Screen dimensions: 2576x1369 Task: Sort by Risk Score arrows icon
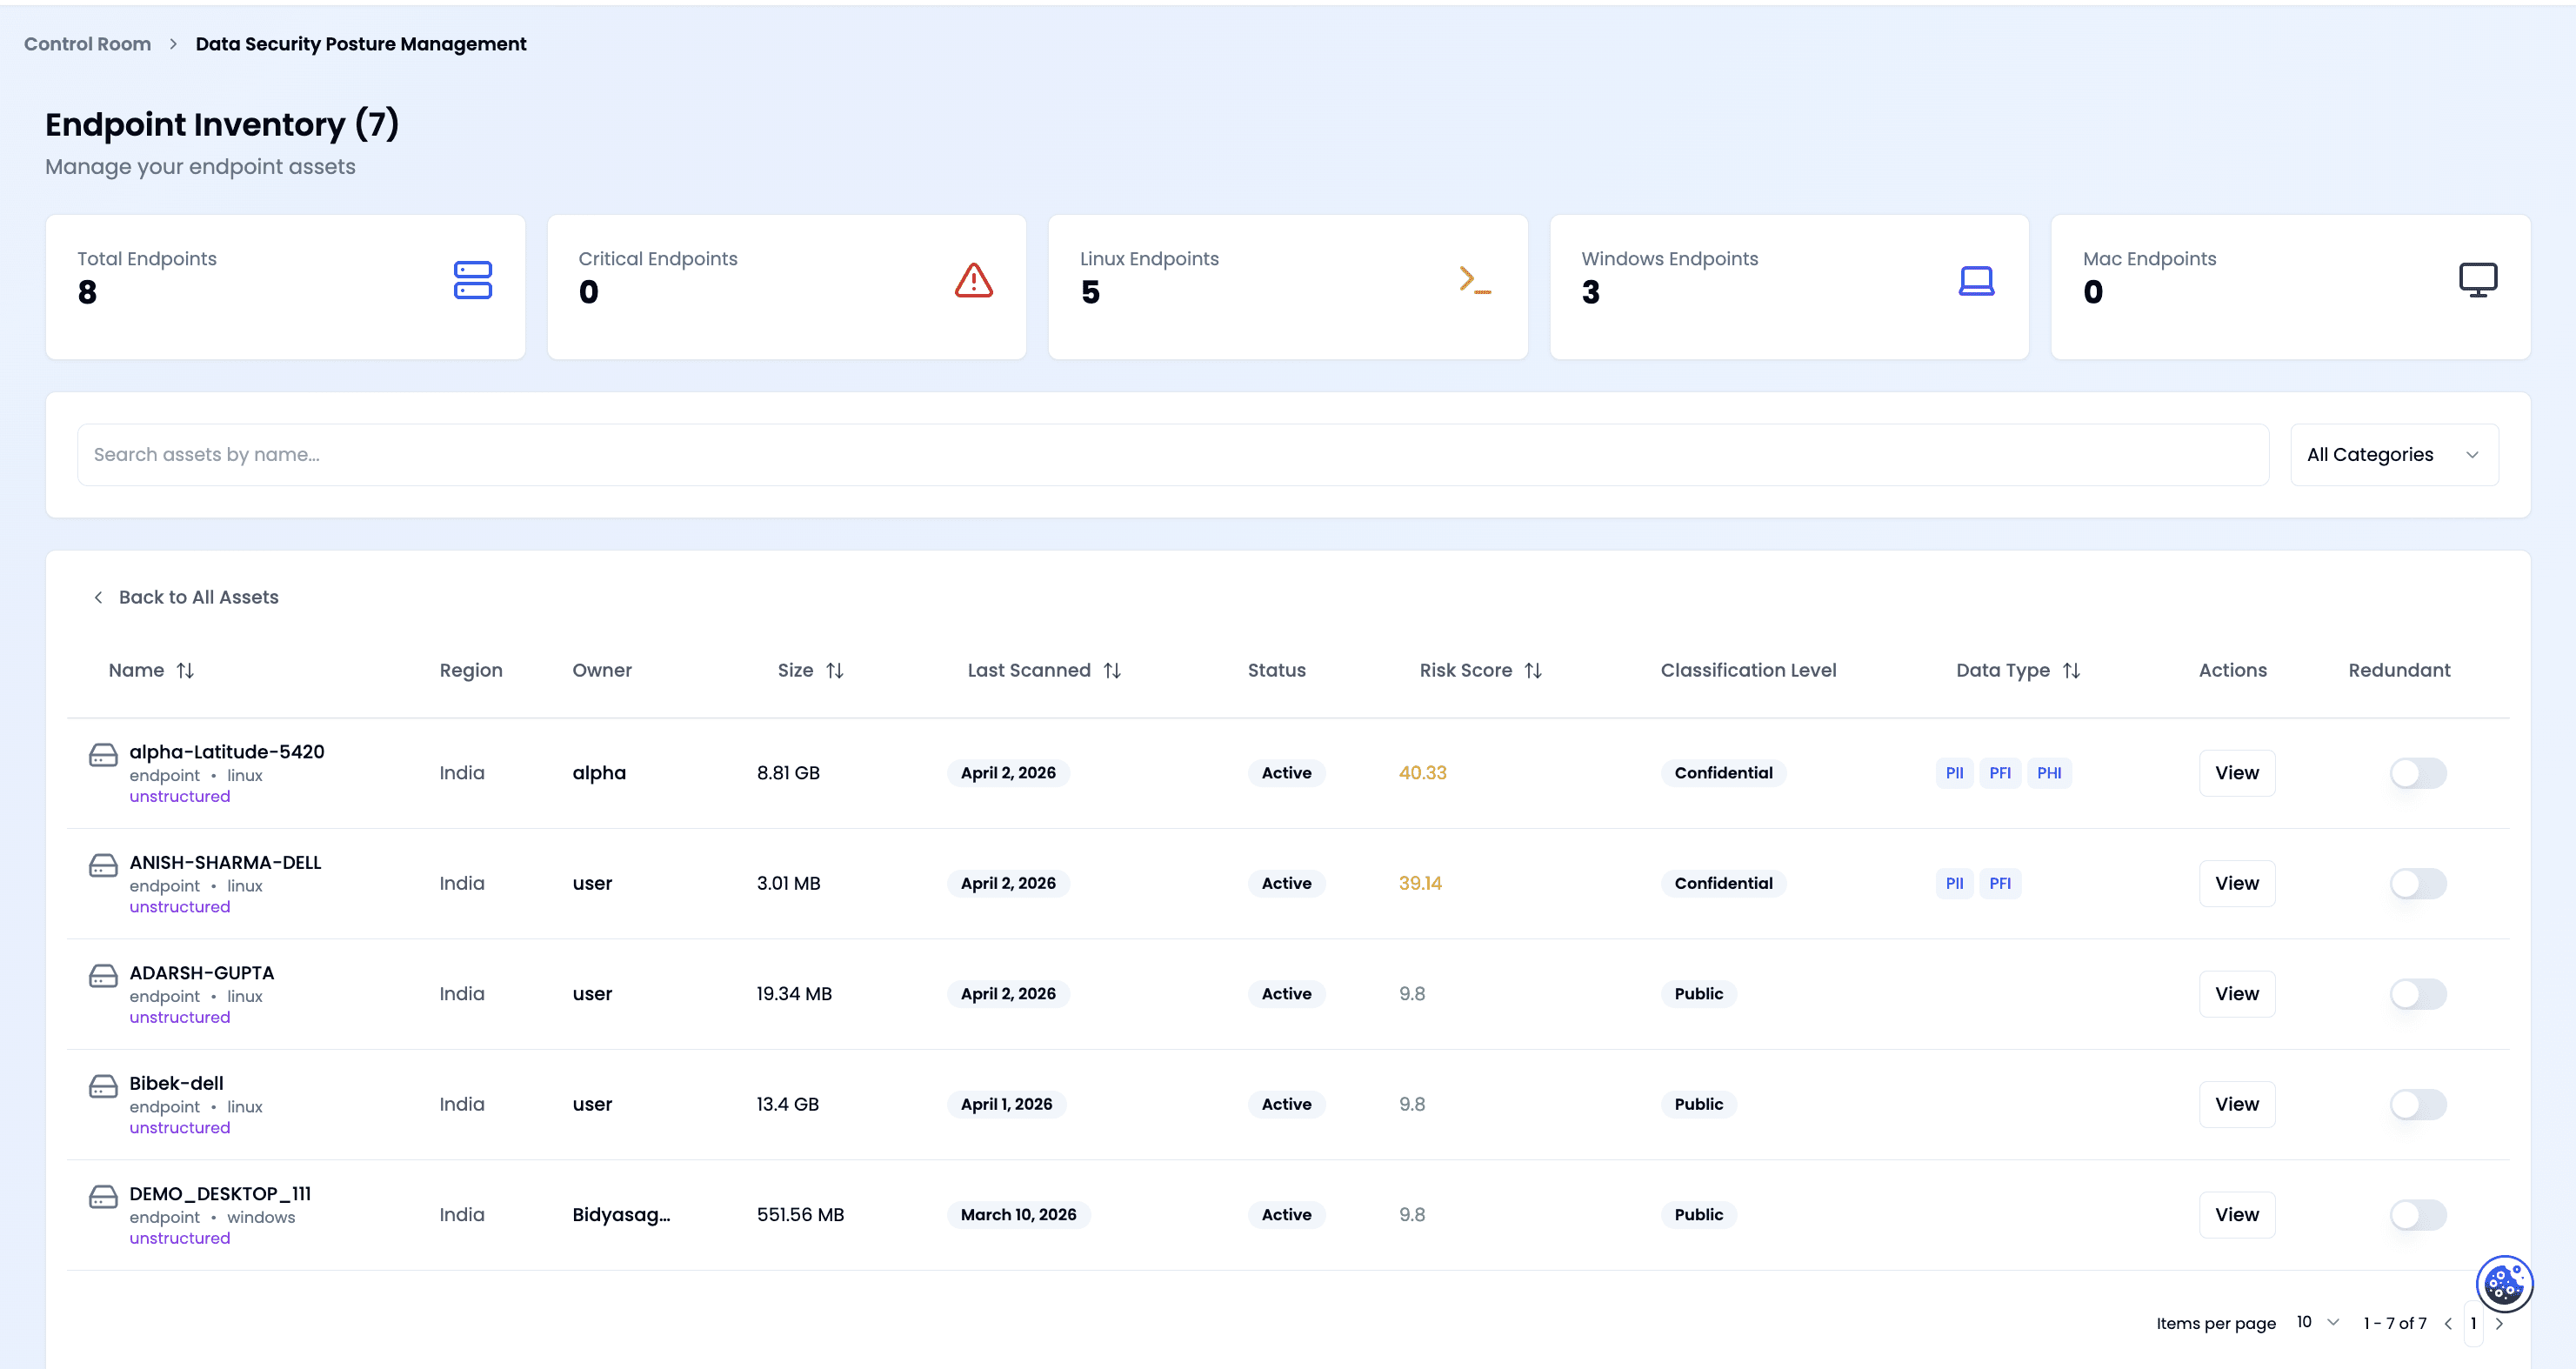(1533, 671)
